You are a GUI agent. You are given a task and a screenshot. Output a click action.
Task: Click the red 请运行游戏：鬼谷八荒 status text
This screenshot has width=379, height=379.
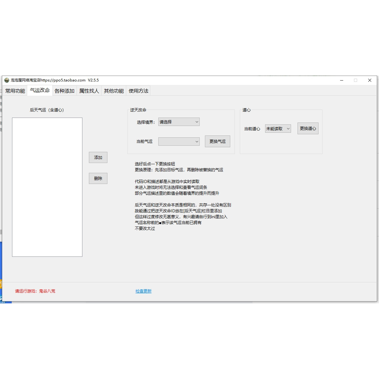[x=35, y=291]
